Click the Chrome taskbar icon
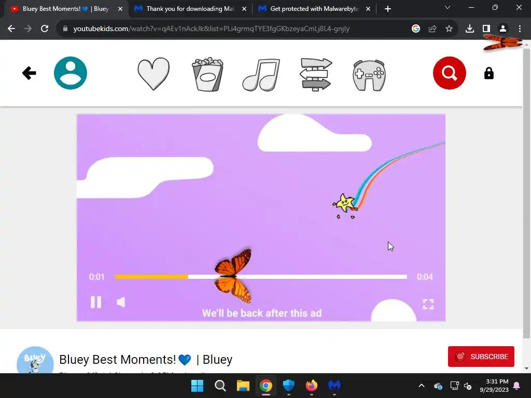Image resolution: width=531 pixels, height=398 pixels. coord(266,386)
